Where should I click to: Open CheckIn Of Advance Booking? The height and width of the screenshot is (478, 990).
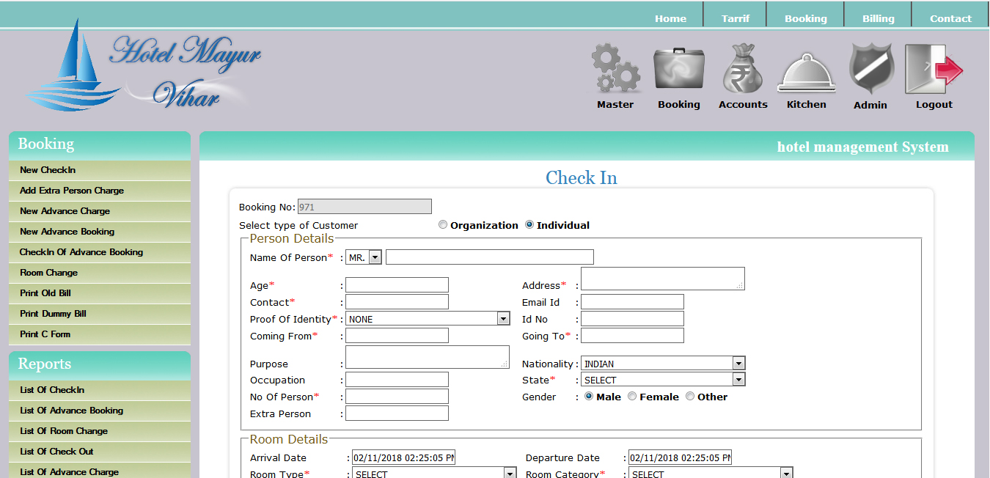pos(100,252)
